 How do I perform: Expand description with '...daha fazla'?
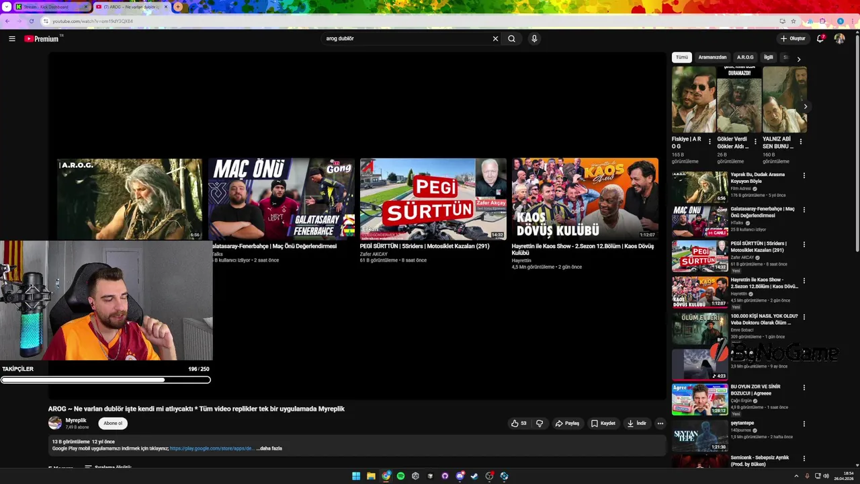(x=269, y=448)
